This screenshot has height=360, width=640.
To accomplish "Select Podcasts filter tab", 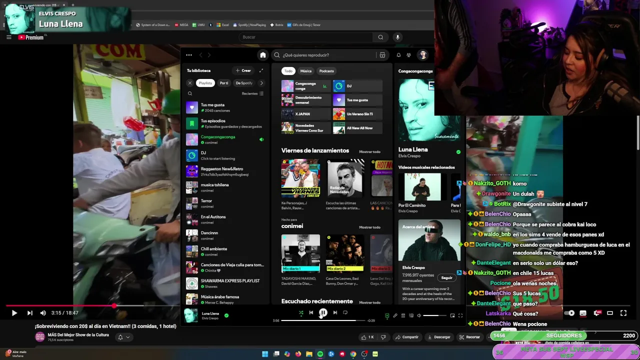I will [326, 71].
